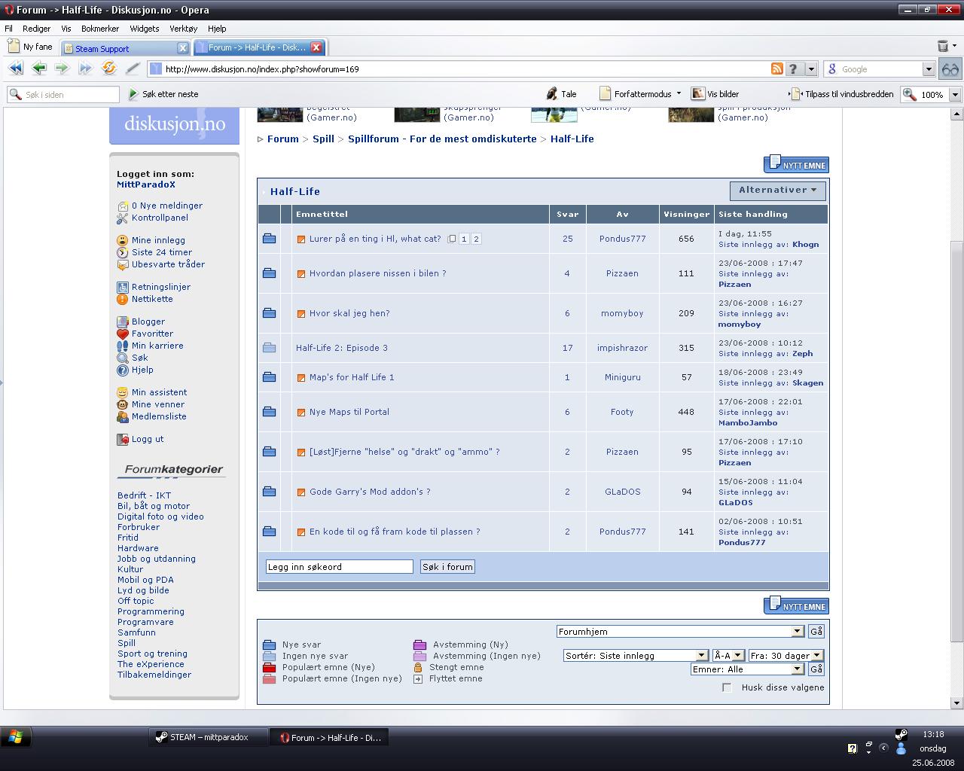Viewport: 964px width, 771px height.
Task: Click the Opera rewind button
Action: click(x=15, y=69)
